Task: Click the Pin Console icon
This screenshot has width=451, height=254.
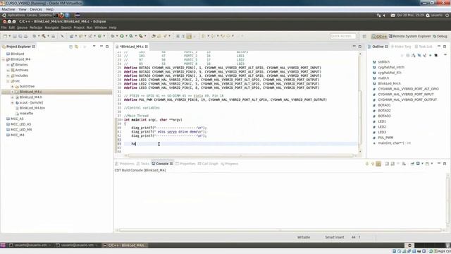Action: point(412,164)
